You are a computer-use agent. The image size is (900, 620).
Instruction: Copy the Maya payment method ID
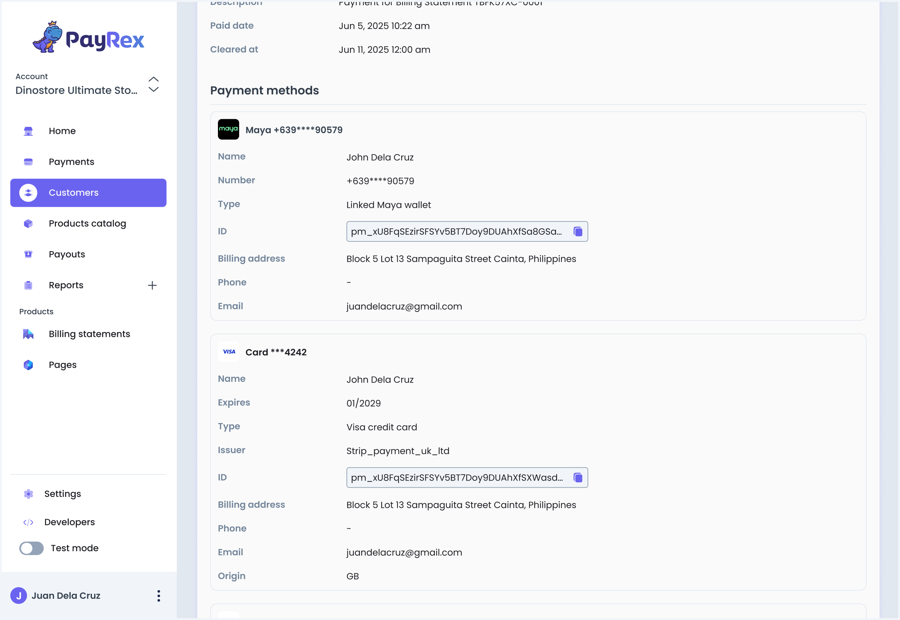[x=578, y=232]
